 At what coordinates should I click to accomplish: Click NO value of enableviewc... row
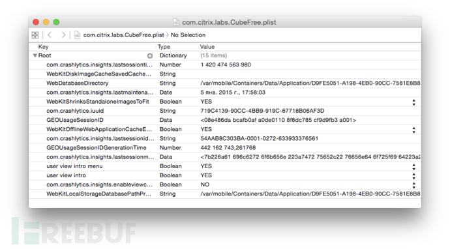pyautogui.click(x=205, y=184)
